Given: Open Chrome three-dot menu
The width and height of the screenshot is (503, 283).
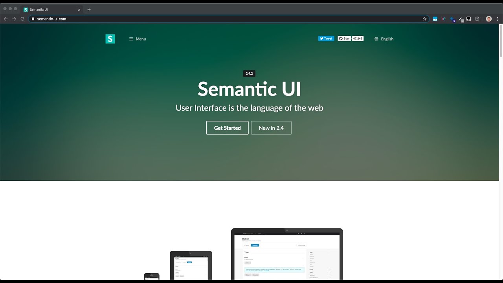Looking at the screenshot, I should tap(497, 19).
